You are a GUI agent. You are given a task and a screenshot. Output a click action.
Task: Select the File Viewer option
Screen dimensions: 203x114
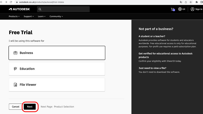[57, 85]
